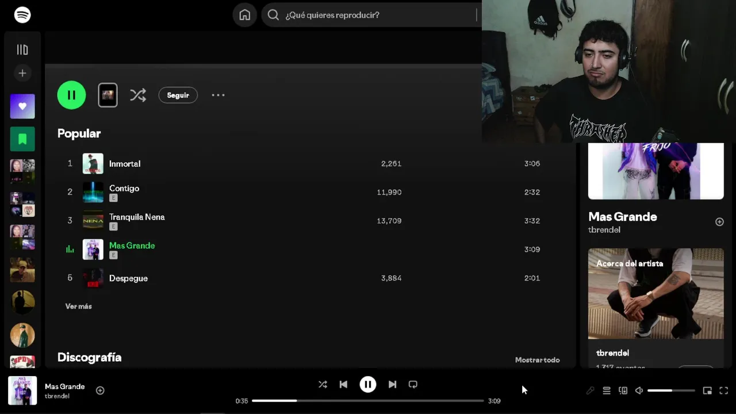
Task: Click tbrendel artist in player bar
Action: coord(57,396)
